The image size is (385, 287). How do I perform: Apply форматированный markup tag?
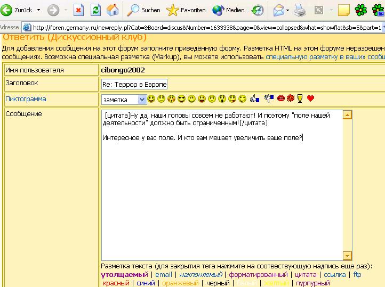coord(258,275)
